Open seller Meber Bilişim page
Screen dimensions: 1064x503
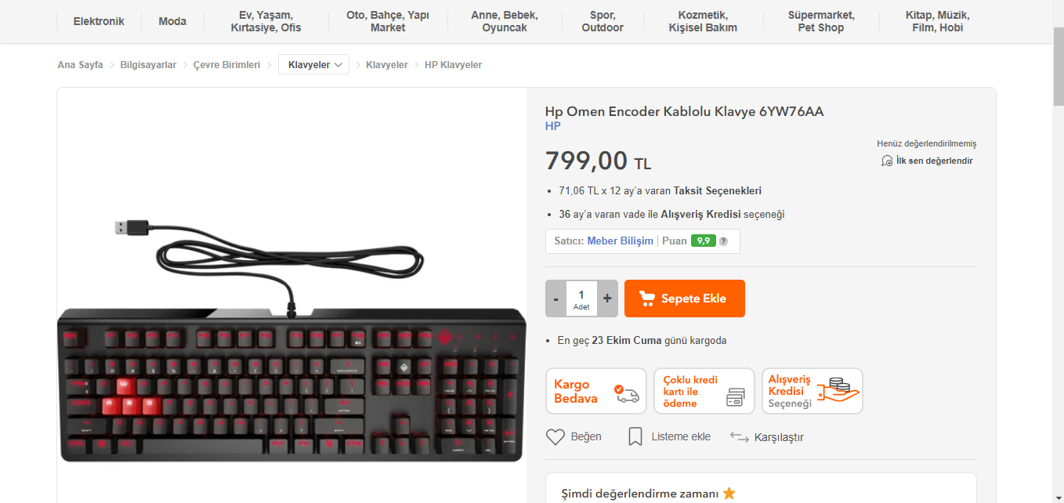(x=620, y=241)
